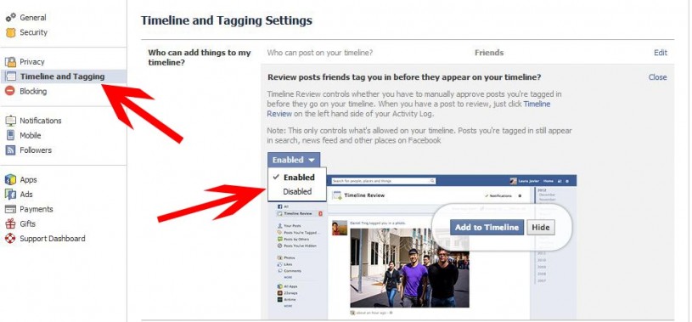Image resolution: width=692 pixels, height=322 pixels.
Task: Click the Followers RSS icon
Action: pos(10,150)
